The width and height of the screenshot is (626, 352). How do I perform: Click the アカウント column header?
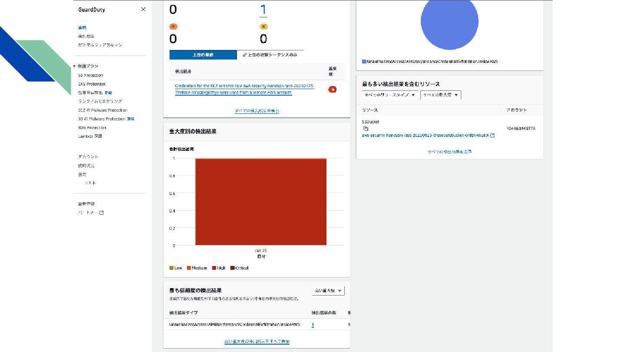point(516,110)
